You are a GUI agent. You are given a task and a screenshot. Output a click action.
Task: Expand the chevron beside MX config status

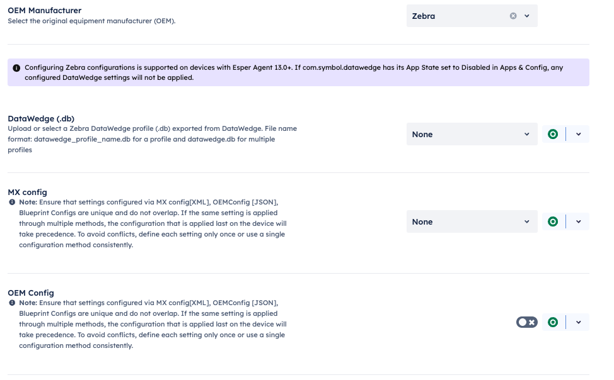(x=578, y=221)
